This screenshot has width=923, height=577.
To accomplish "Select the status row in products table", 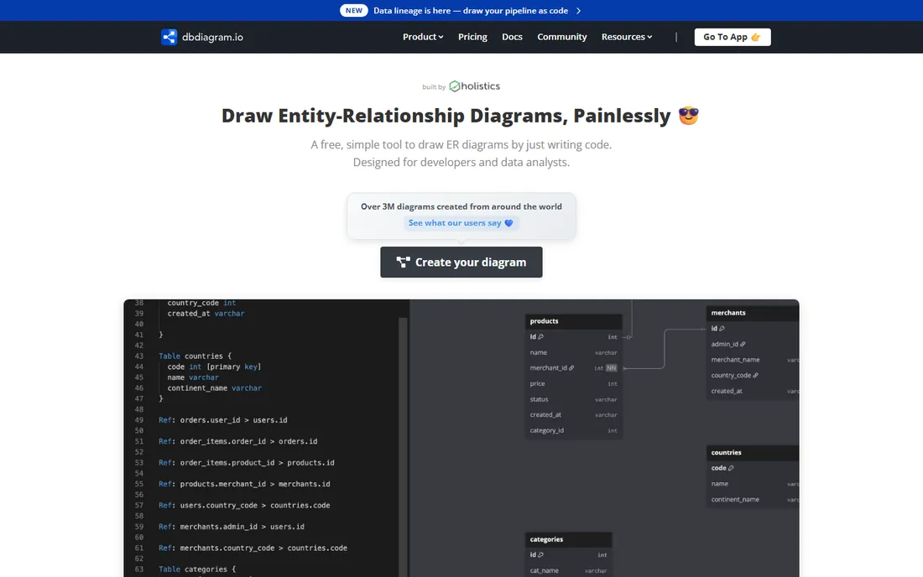I will (x=573, y=399).
